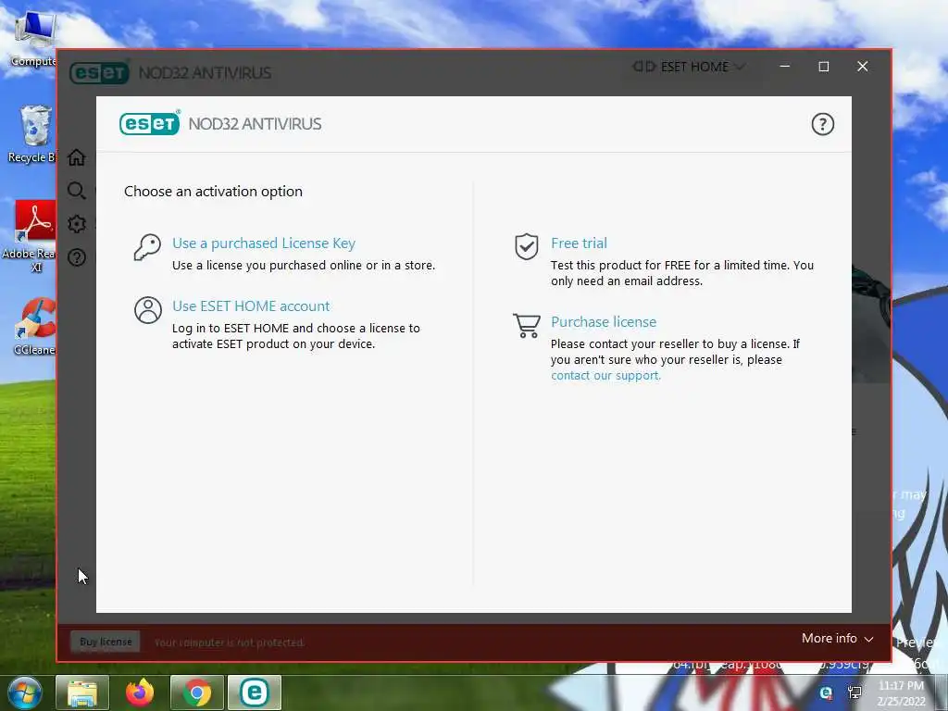Select CCleaner desktop shortcut

34,327
